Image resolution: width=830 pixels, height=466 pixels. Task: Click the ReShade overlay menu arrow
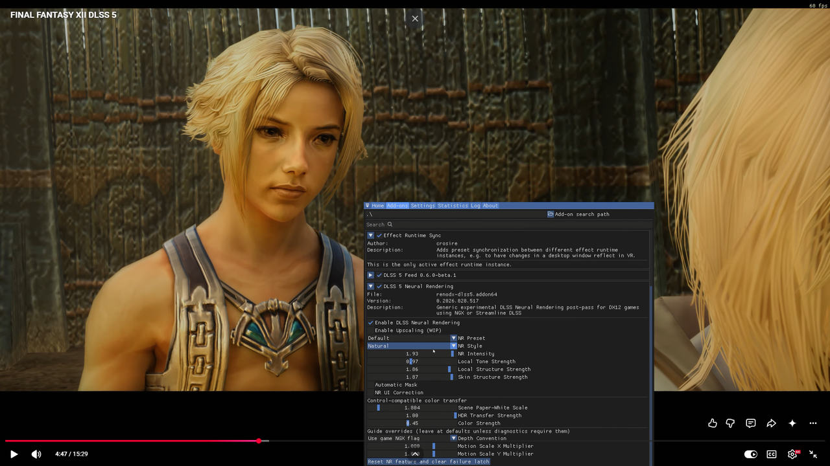tap(368, 206)
